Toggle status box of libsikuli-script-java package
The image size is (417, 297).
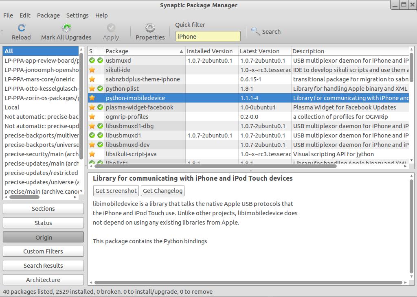92,154
